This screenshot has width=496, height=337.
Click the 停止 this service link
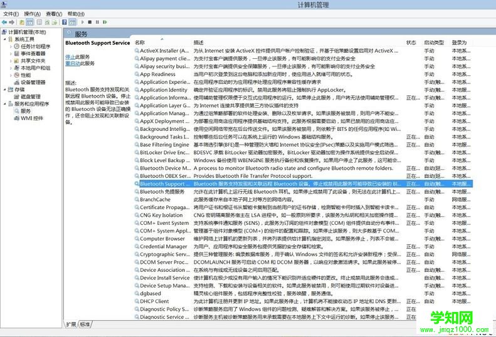click(x=70, y=57)
